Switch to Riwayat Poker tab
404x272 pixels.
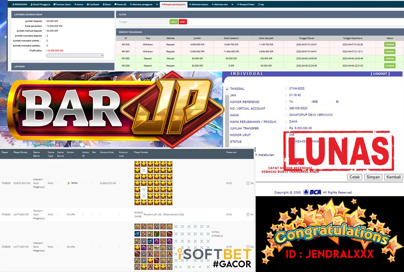coord(246,4)
